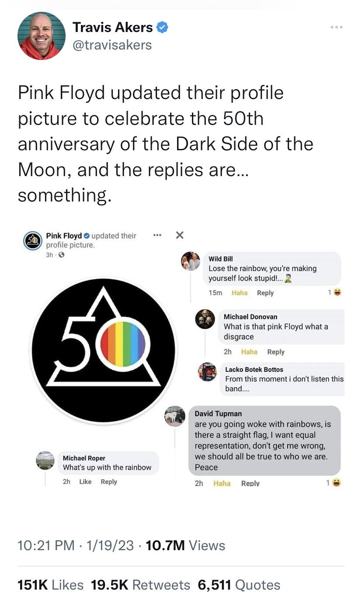Open Travis Akers' profile picture
Screen dimensions: 362x601
coord(42,36)
